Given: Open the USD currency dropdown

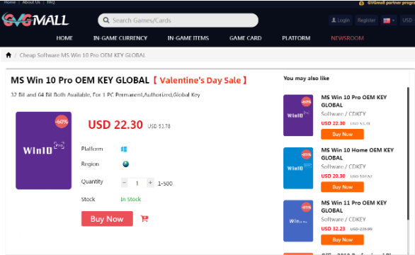Looking at the screenshot, I should pyautogui.click(x=408, y=21).
